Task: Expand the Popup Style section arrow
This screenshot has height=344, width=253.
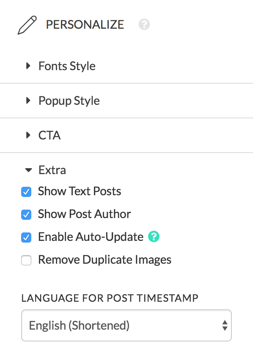Action: pyautogui.click(x=28, y=101)
